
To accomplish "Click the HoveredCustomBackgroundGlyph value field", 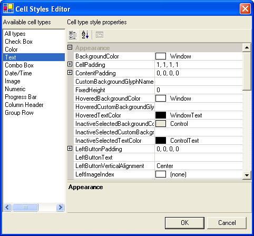I will click(199, 107).
